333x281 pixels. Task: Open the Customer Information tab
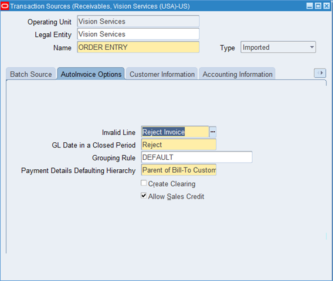click(162, 74)
